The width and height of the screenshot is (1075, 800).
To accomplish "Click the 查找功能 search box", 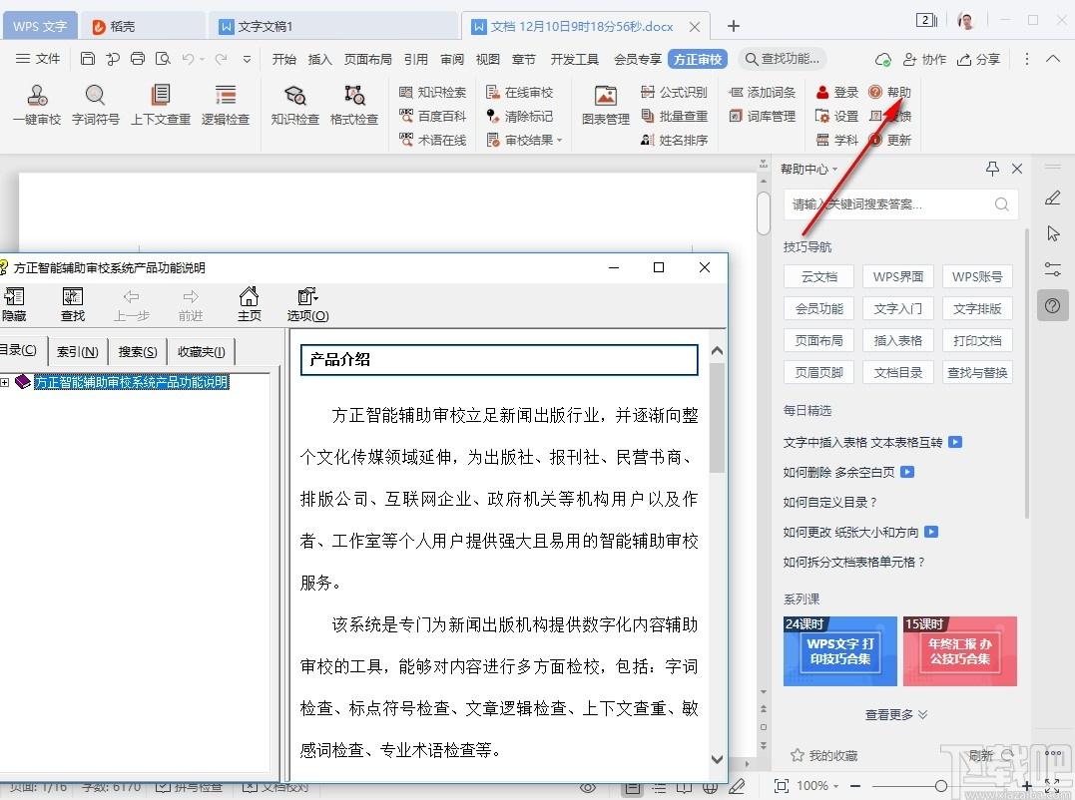I will click(783, 59).
